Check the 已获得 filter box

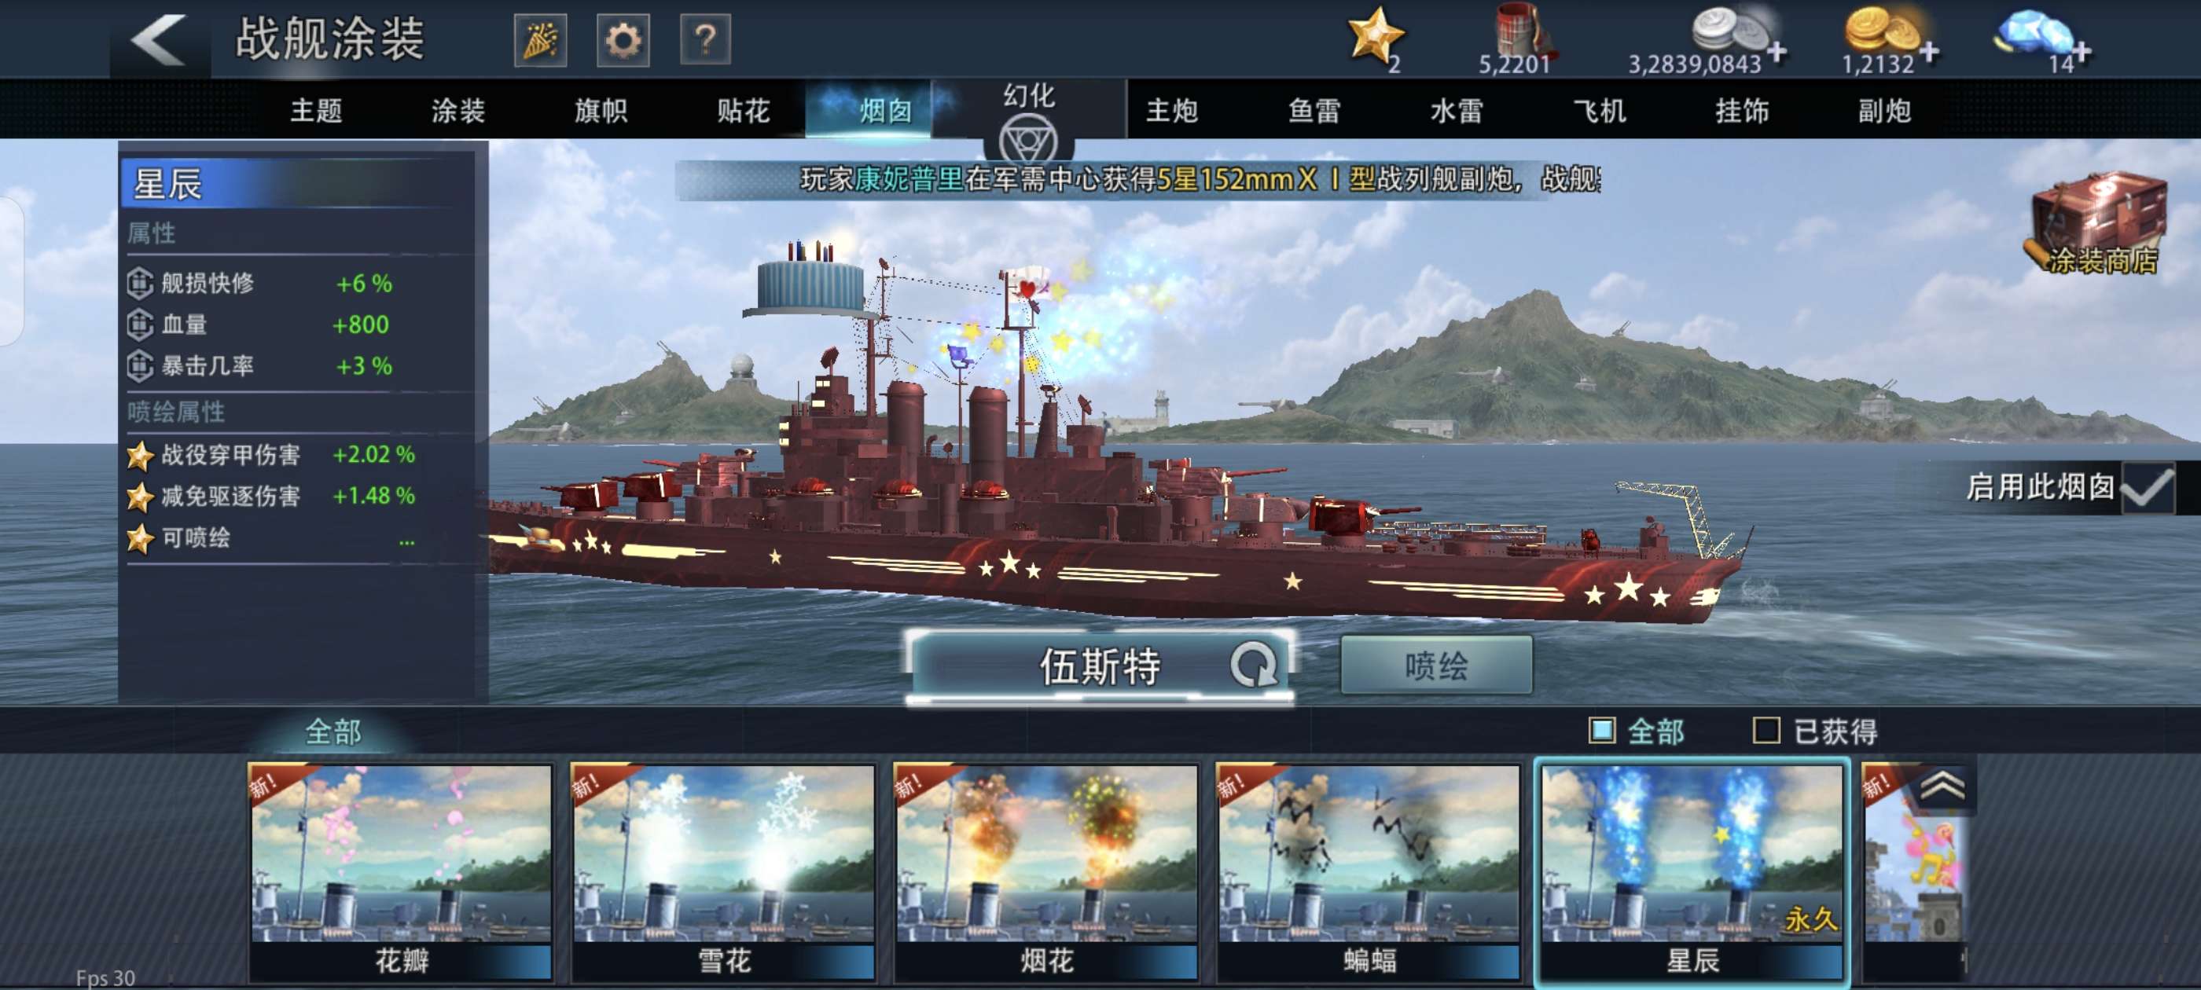(1766, 731)
